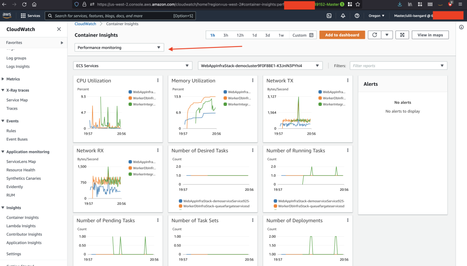Viewport: 467px width, 266px height.
Task: Click the Add to dashboard button
Action: coord(342,35)
